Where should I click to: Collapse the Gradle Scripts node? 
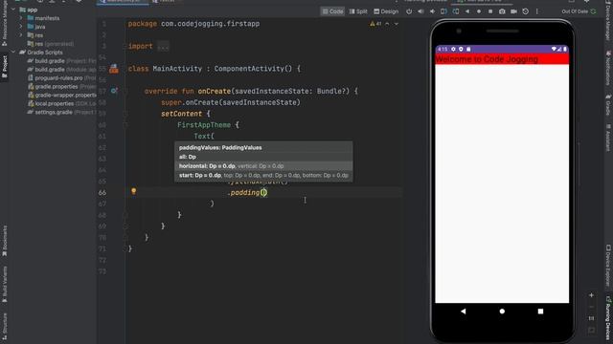click(x=13, y=53)
